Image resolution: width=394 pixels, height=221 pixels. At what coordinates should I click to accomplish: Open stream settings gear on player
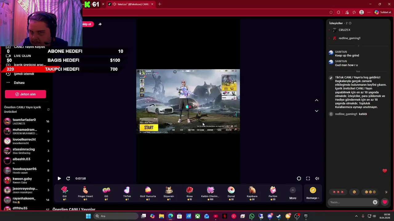pyautogui.click(x=299, y=179)
